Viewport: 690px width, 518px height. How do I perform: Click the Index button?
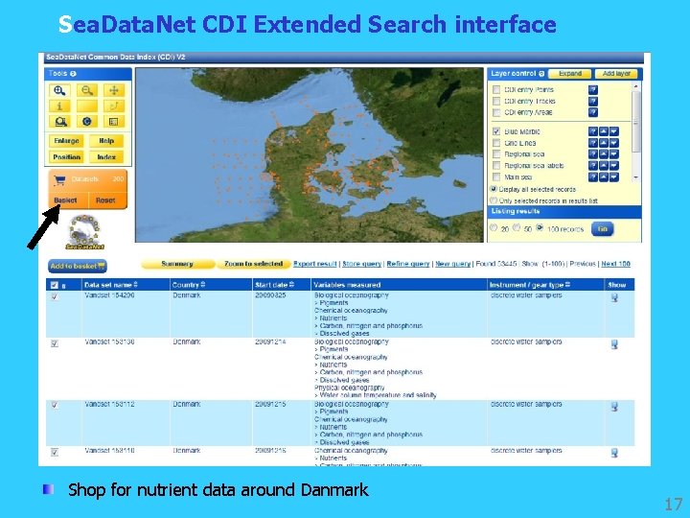(x=106, y=157)
